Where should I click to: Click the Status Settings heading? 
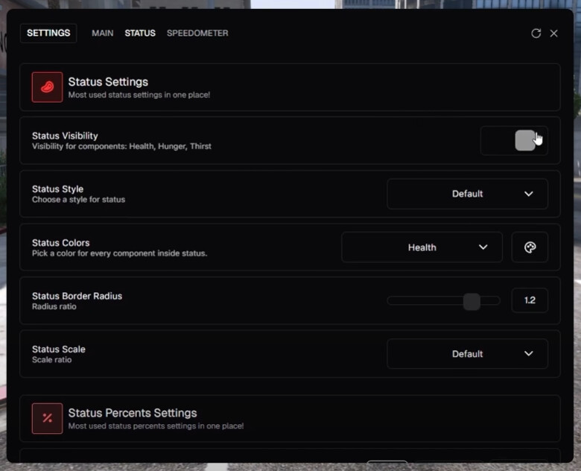(x=108, y=82)
